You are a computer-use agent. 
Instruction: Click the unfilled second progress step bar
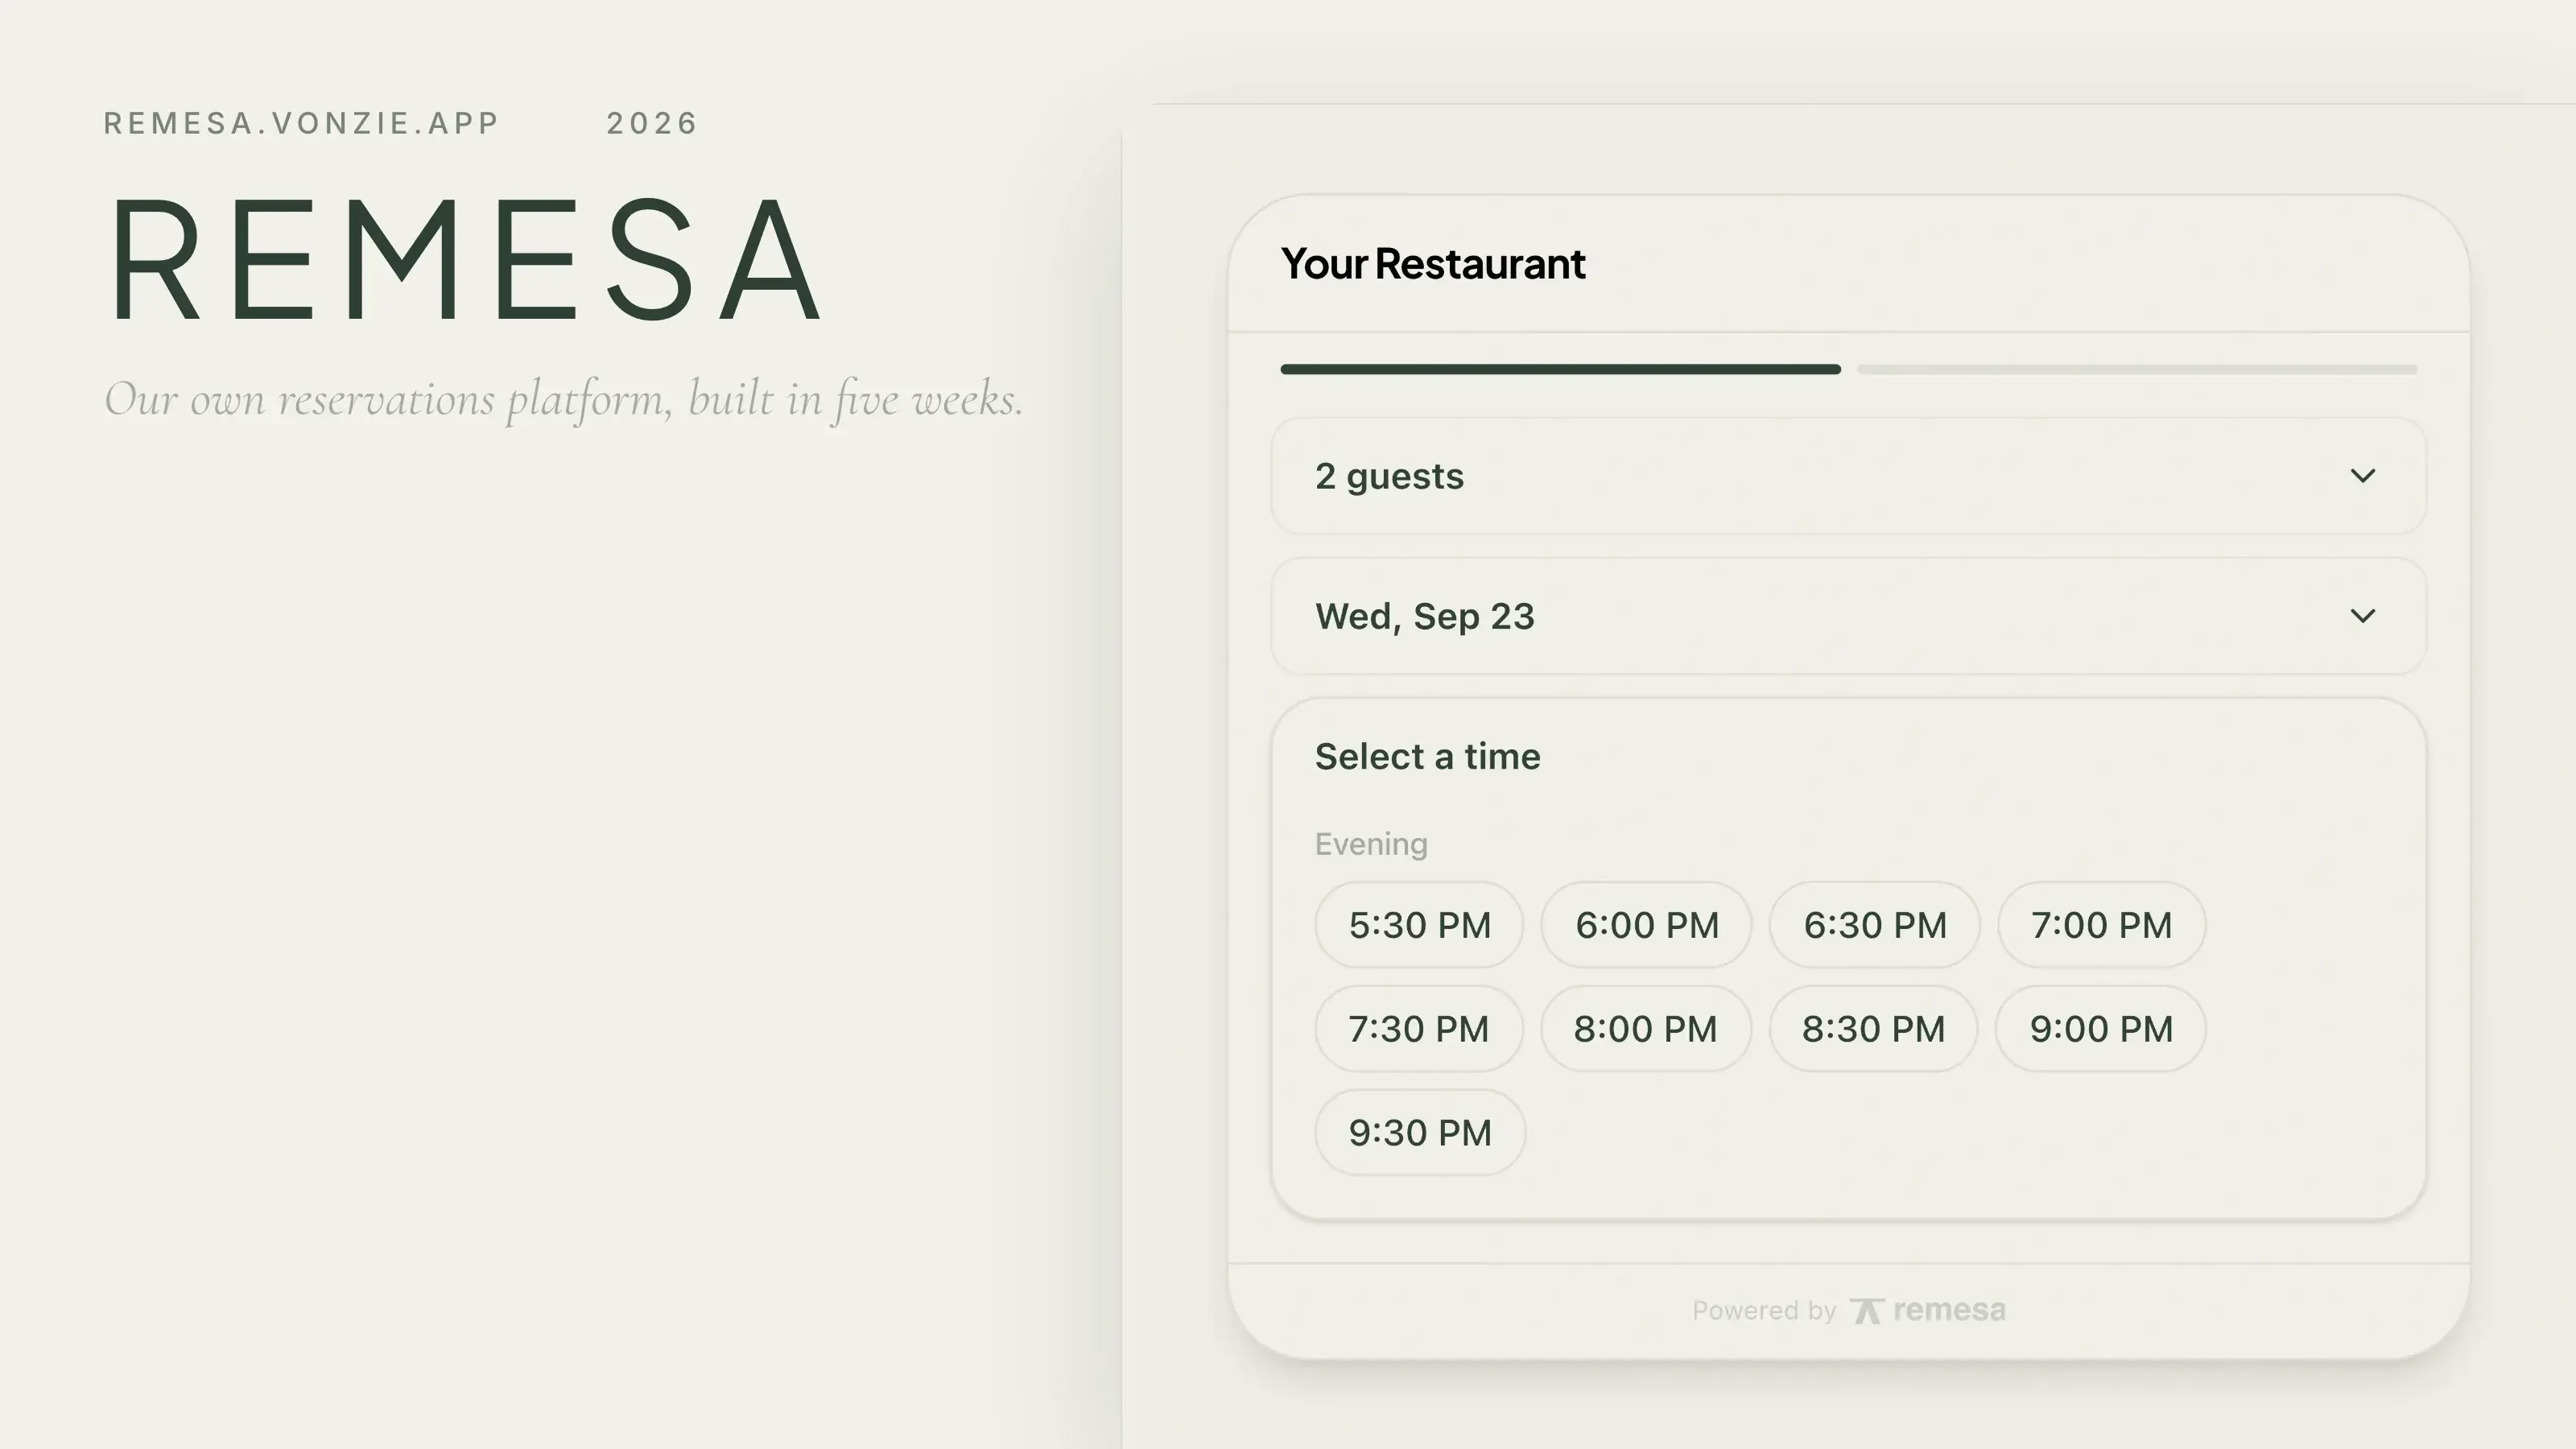point(2137,369)
